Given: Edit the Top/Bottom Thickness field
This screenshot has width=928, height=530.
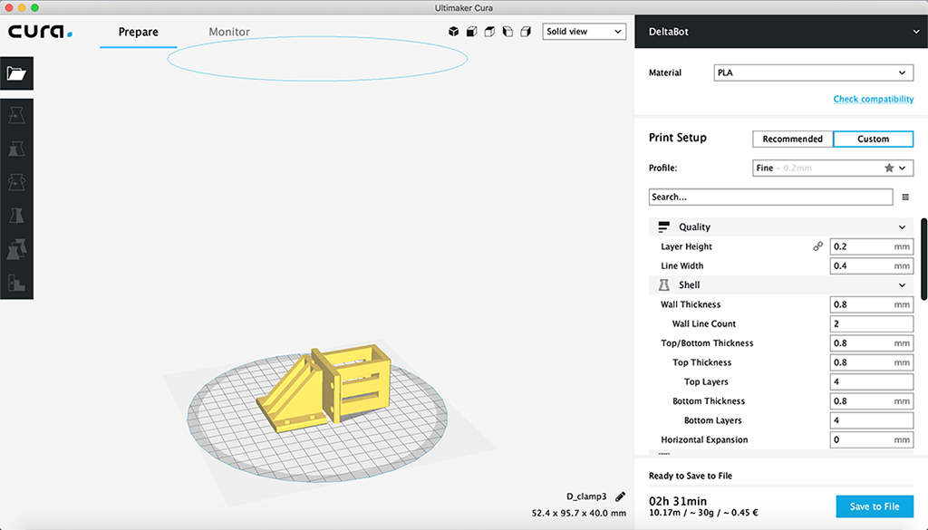Looking at the screenshot, I should click(x=871, y=343).
